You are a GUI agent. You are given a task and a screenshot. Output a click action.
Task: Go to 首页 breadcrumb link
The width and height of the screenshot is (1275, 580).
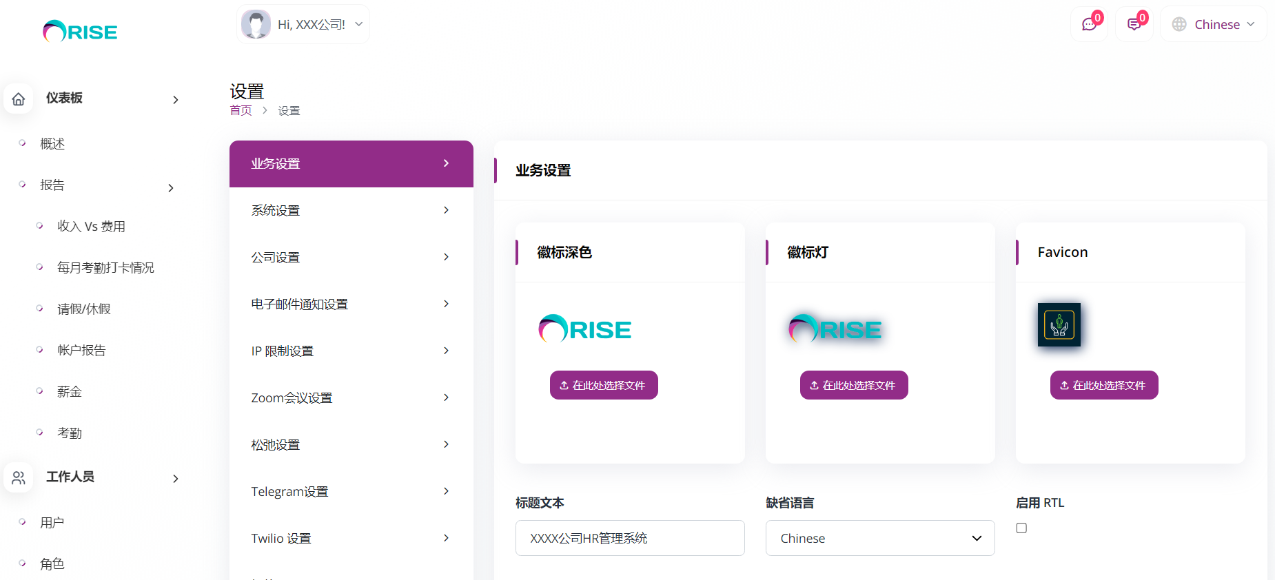241,111
